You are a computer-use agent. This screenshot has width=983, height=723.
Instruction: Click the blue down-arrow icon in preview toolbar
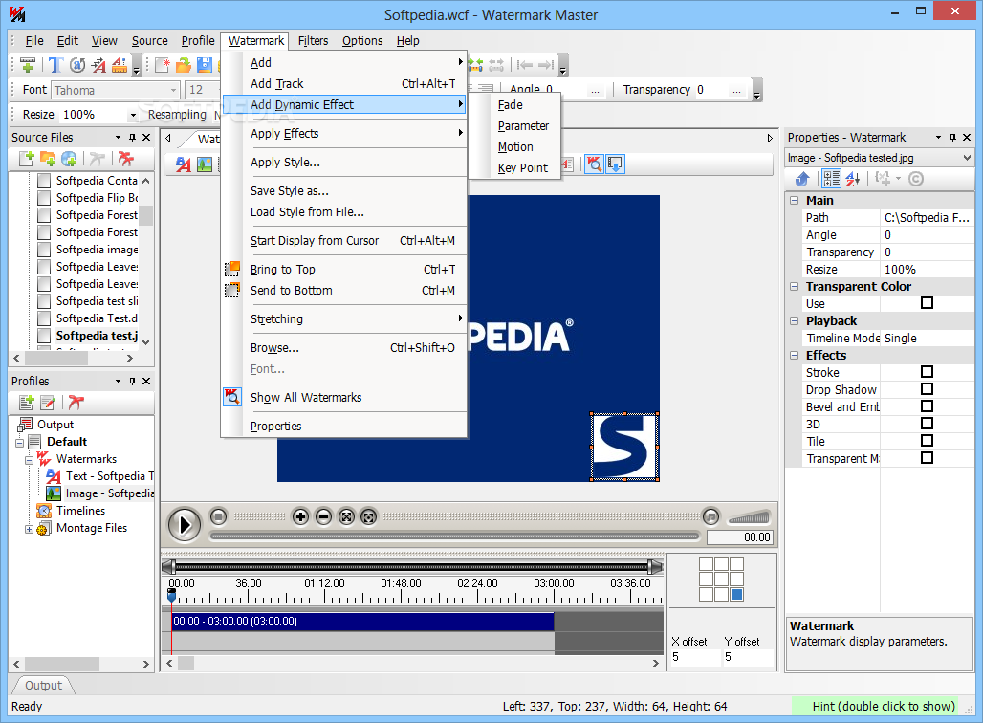[615, 164]
